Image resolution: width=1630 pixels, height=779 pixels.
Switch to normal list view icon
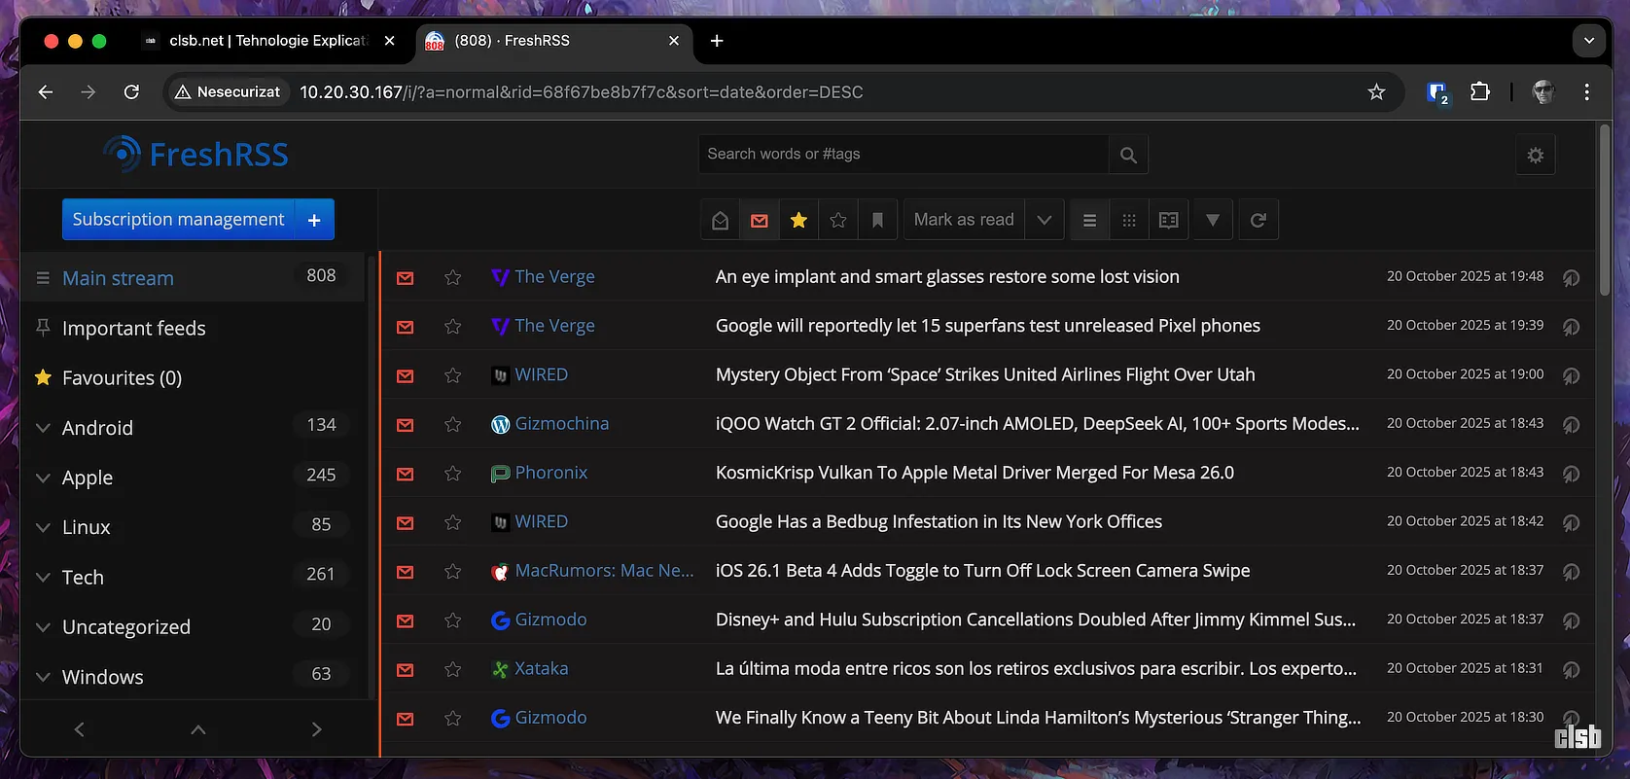(x=1089, y=220)
